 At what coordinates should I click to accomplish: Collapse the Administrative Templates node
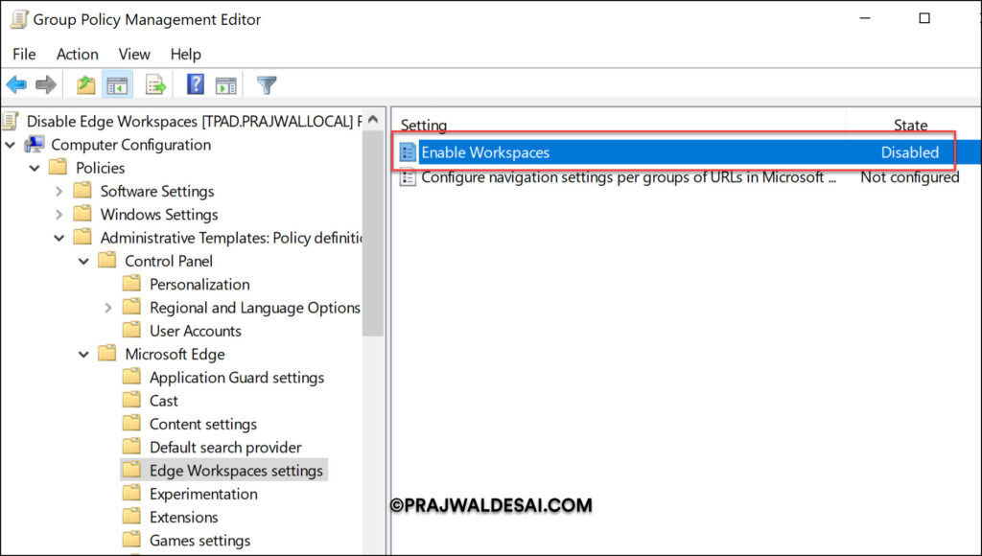point(58,238)
